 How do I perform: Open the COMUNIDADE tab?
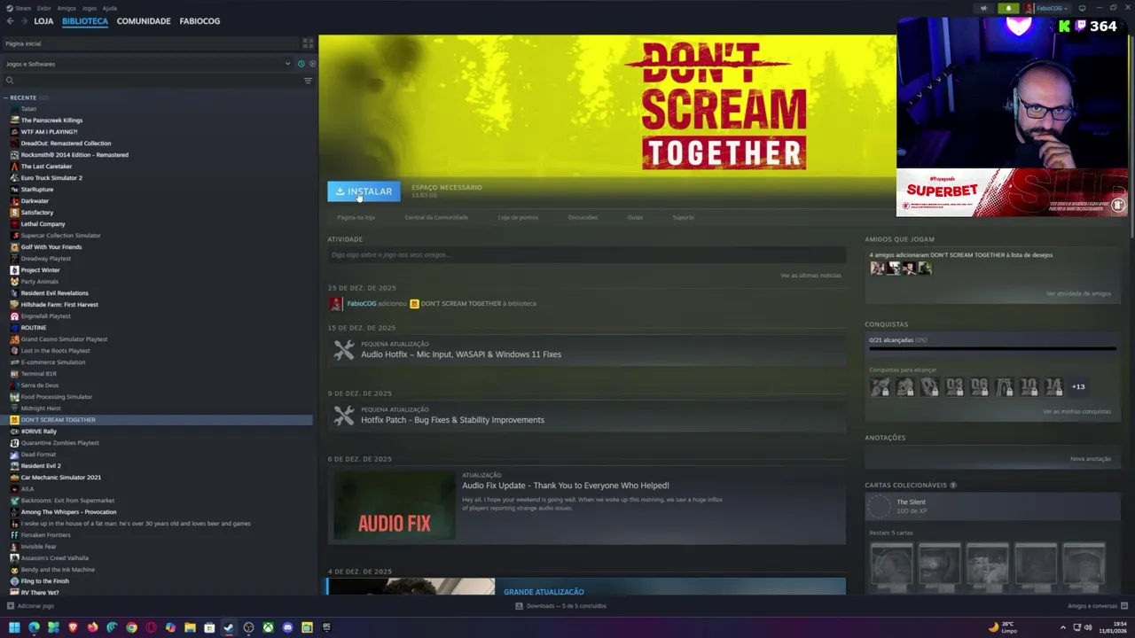coord(144,21)
